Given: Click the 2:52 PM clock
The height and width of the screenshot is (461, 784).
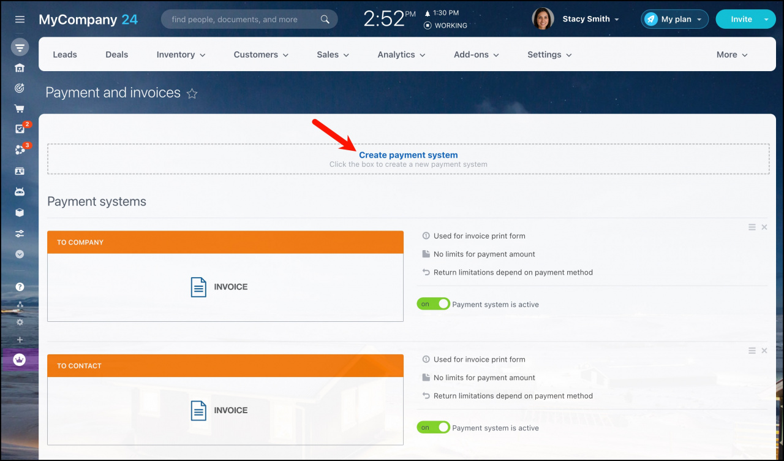Looking at the screenshot, I should [x=390, y=19].
